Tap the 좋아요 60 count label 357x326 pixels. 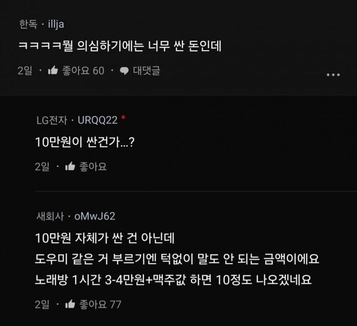(83, 70)
